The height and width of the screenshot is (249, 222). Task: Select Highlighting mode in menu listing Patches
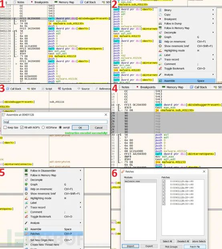pyautogui.click(x=41, y=198)
